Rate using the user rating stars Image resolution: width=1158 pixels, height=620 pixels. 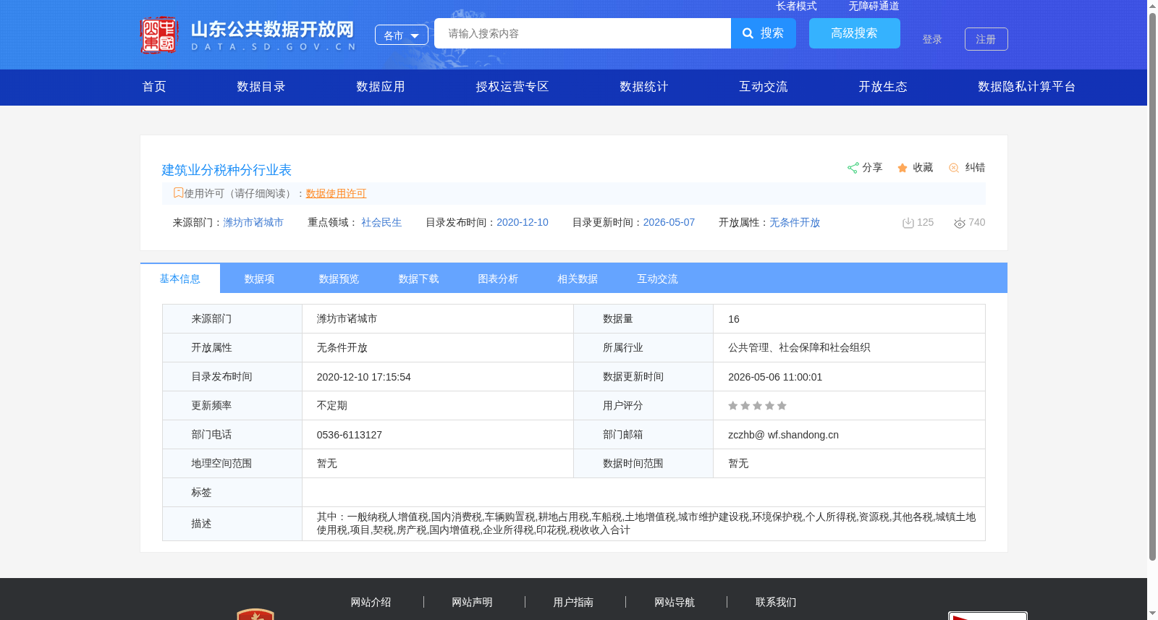click(757, 406)
